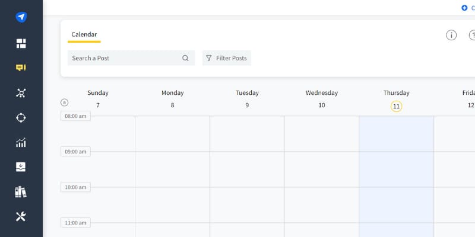Viewport: 475px width, 237px height.
Task: Click Wednesday 10 date header
Action: (x=321, y=105)
